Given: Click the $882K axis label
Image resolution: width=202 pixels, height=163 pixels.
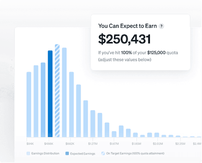Looking at the screenshot, I should click(70, 144).
